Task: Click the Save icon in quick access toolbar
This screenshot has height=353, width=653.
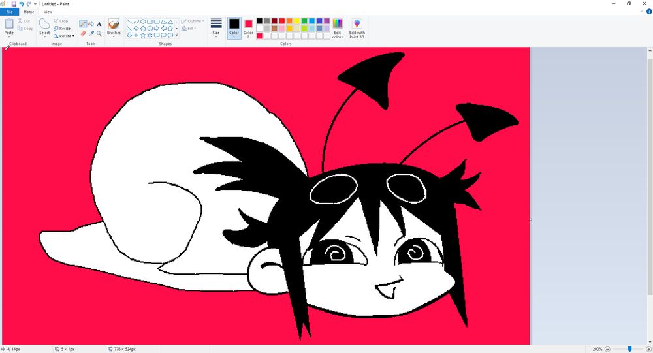Action: 14,4
